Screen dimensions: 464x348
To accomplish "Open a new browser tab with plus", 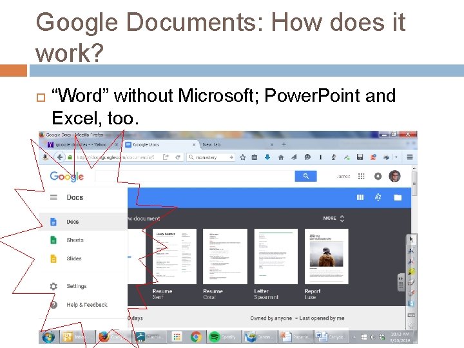I will click(284, 144).
